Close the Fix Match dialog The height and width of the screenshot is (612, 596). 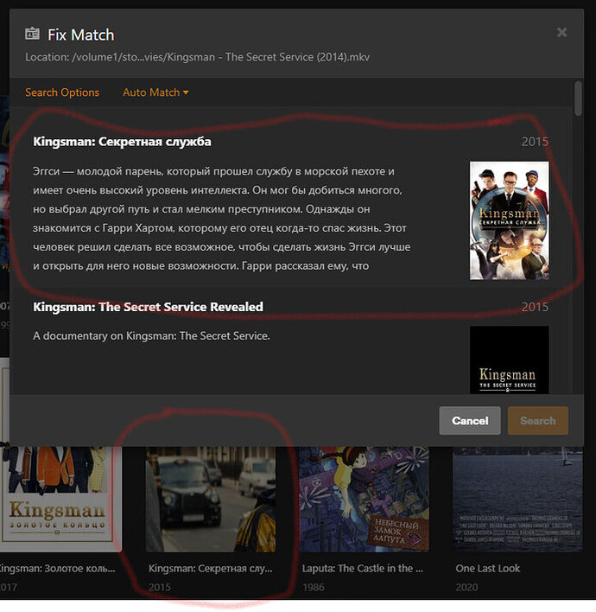[561, 32]
